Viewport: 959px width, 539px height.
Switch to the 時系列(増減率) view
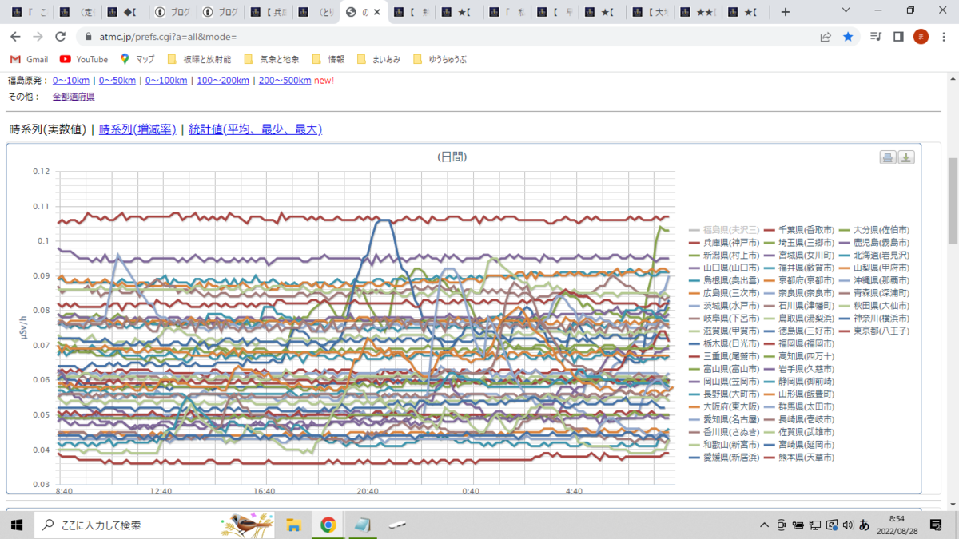[137, 129]
